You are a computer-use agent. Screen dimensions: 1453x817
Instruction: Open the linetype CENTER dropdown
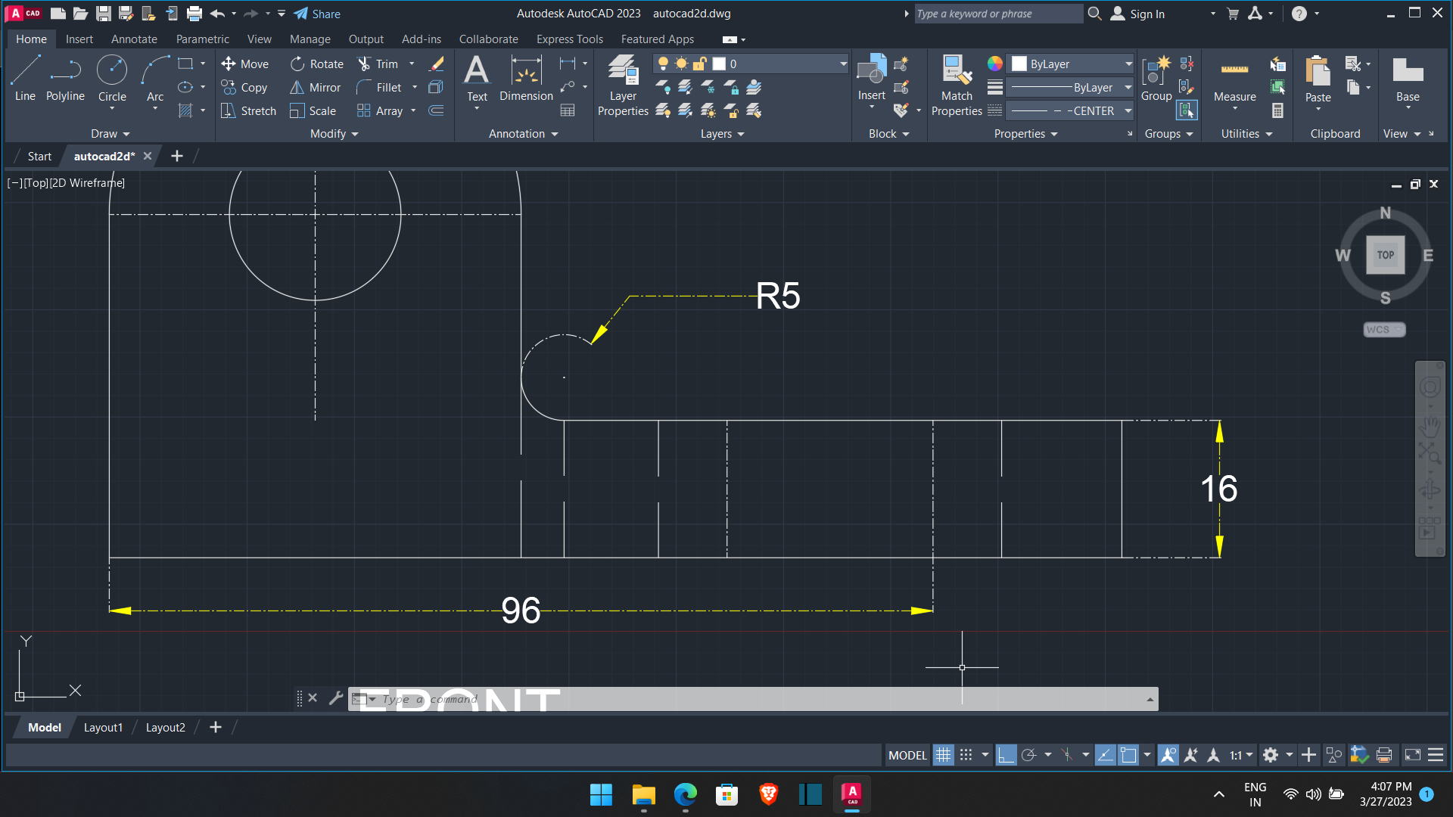[x=1127, y=110]
